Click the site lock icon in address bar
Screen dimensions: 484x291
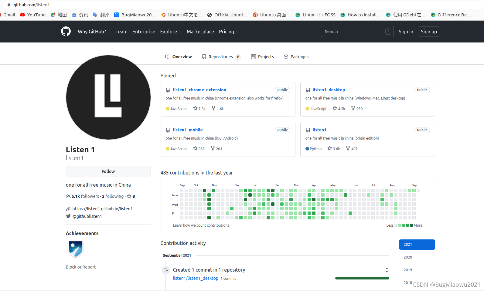[9, 5]
